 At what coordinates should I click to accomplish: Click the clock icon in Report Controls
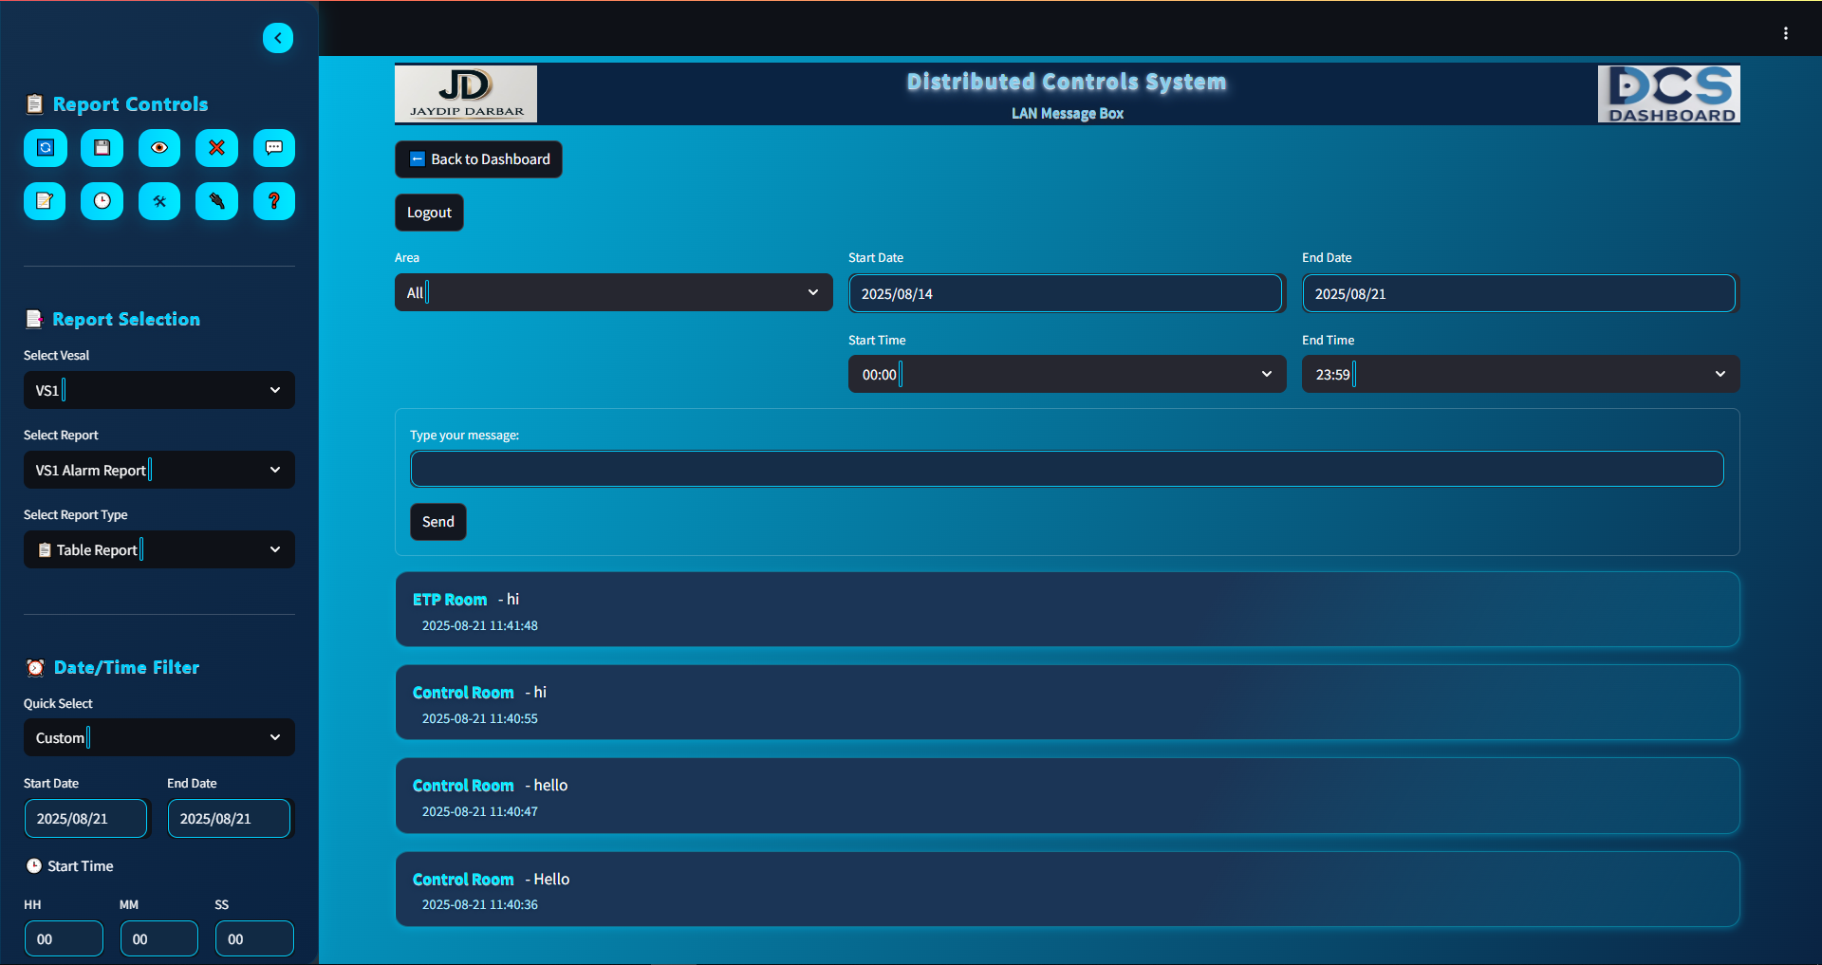(102, 201)
